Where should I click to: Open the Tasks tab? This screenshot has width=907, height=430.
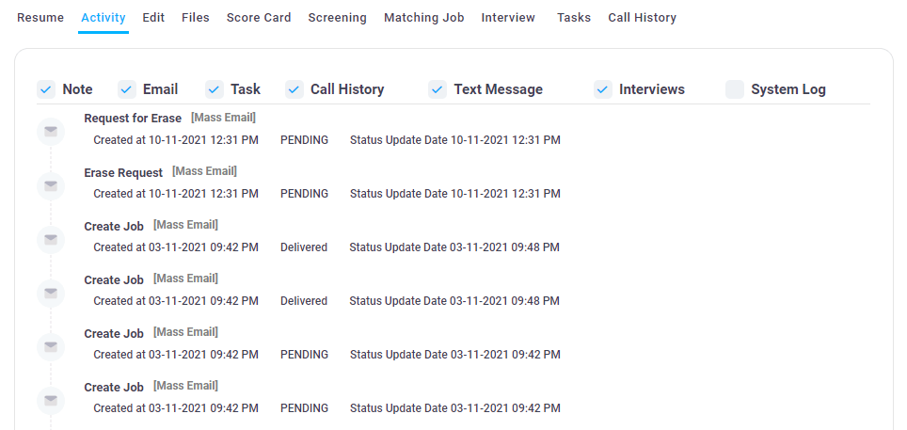point(574,18)
